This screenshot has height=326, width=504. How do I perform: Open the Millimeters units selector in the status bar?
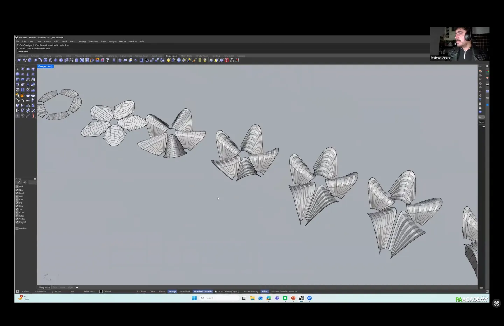(89, 291)
